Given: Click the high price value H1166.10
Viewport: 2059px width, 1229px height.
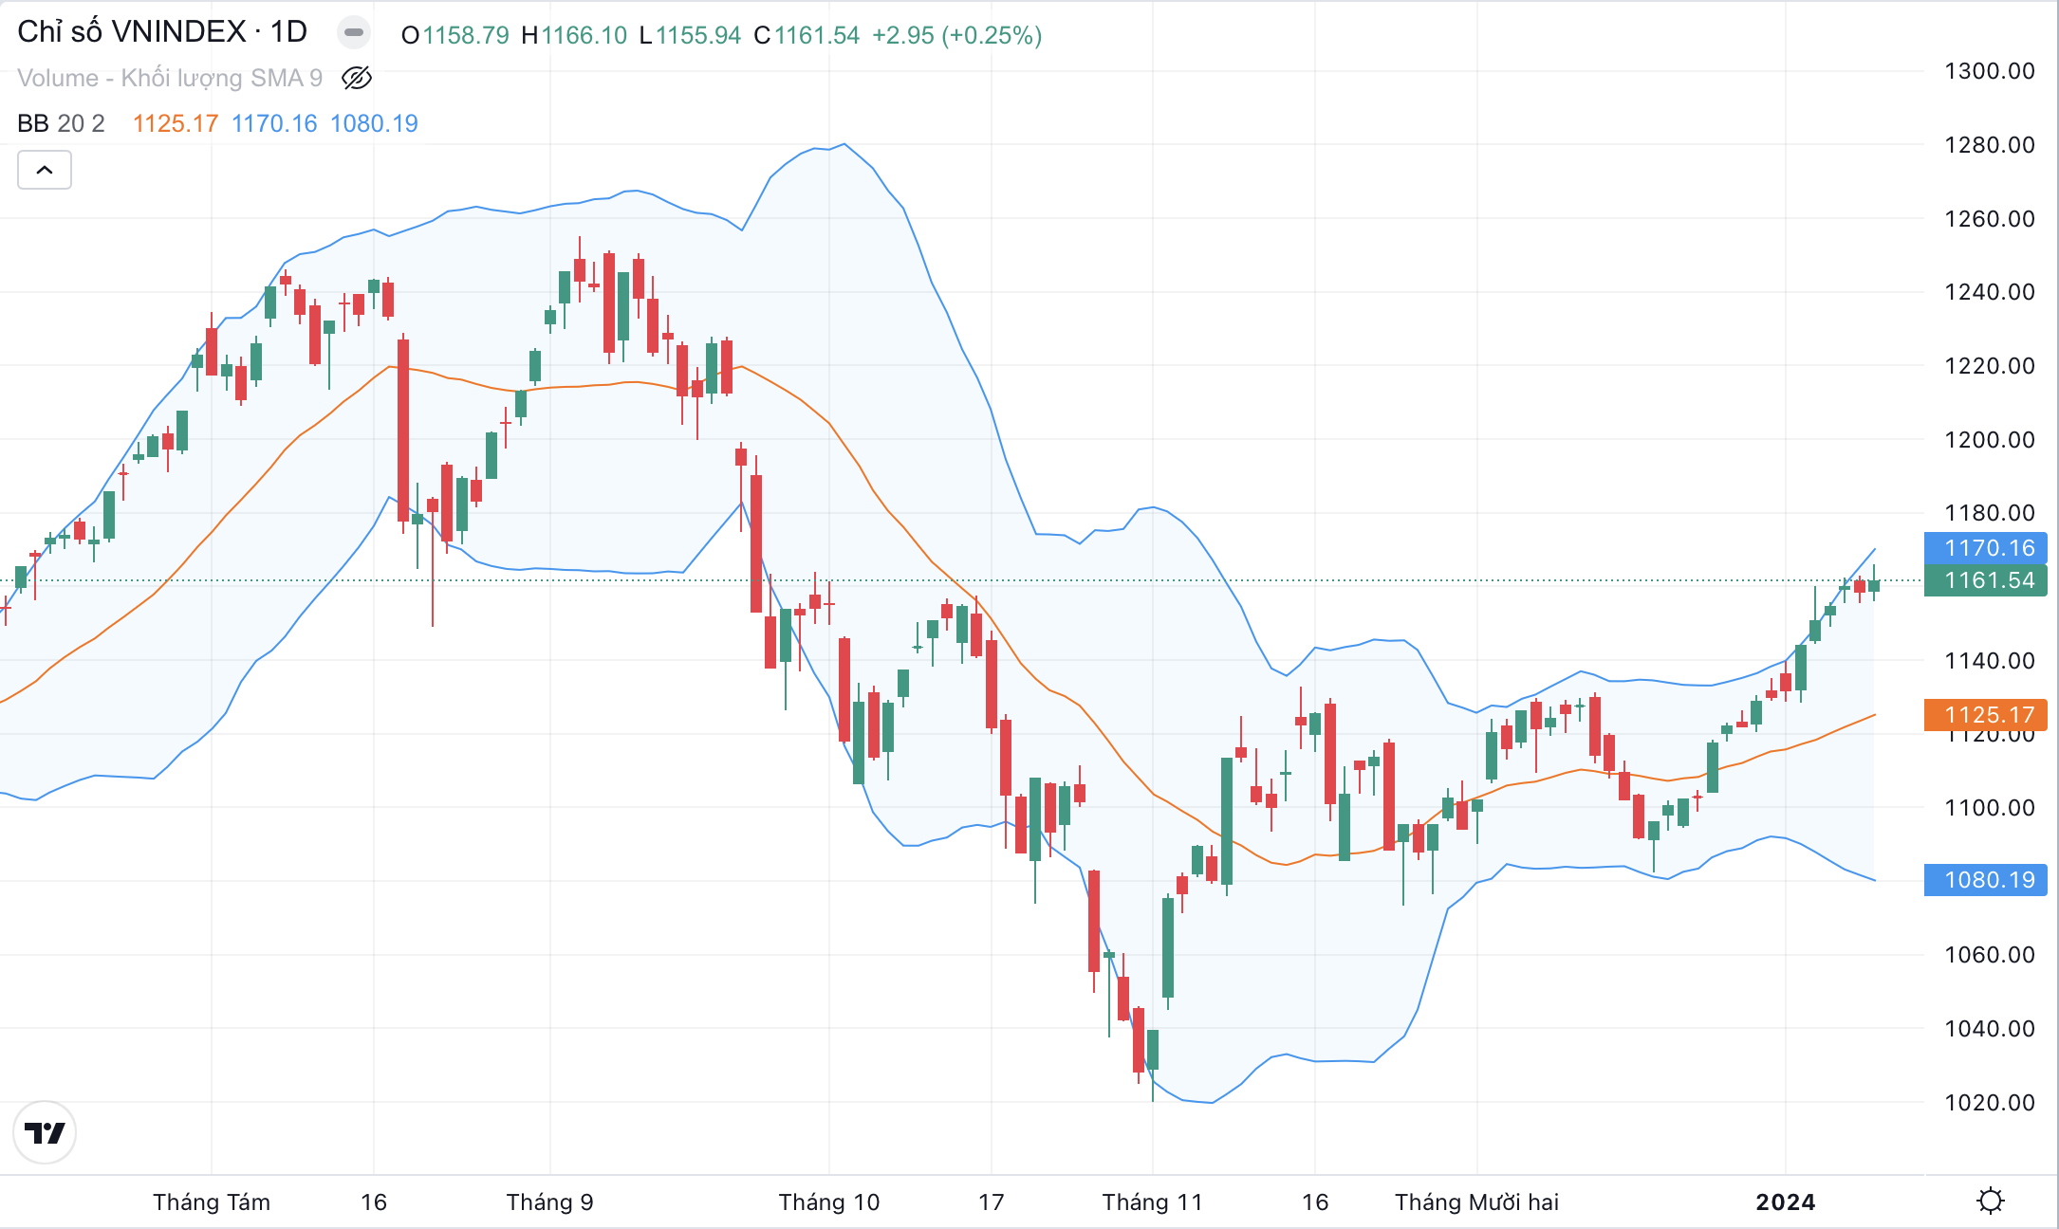Looking at the screenshot, I should [x=574, y=35].
